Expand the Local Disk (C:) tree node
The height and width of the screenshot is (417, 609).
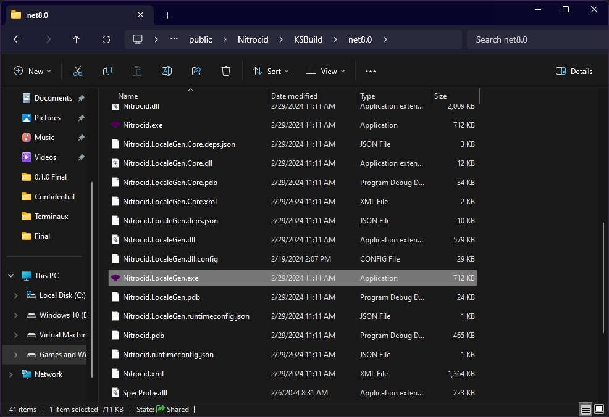[x=15, y=295]
